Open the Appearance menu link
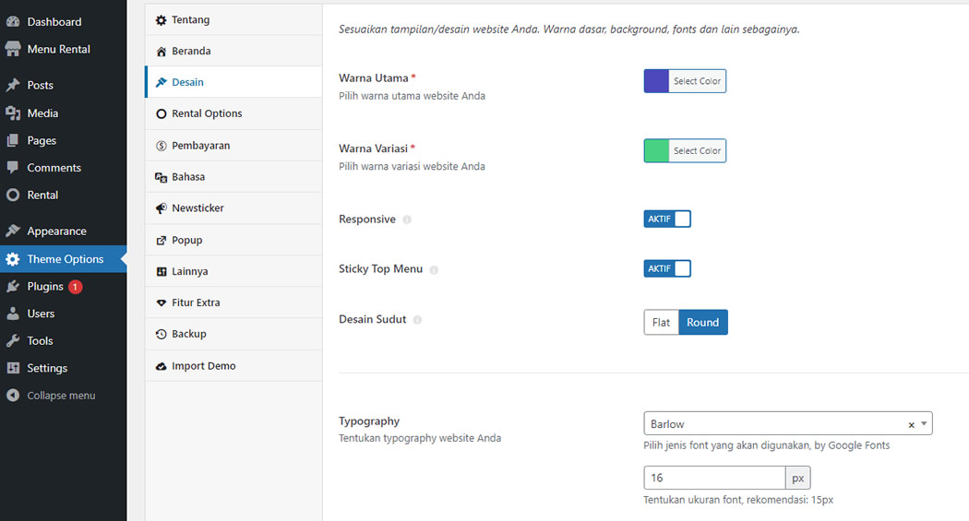Screen dimensions: 969x521 point(63,231)
